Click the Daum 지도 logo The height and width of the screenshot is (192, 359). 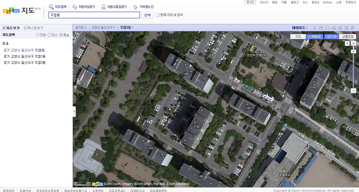[22, 10]
